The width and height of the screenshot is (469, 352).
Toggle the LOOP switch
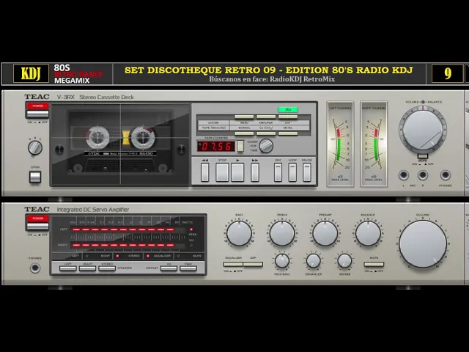coord(292,172)
